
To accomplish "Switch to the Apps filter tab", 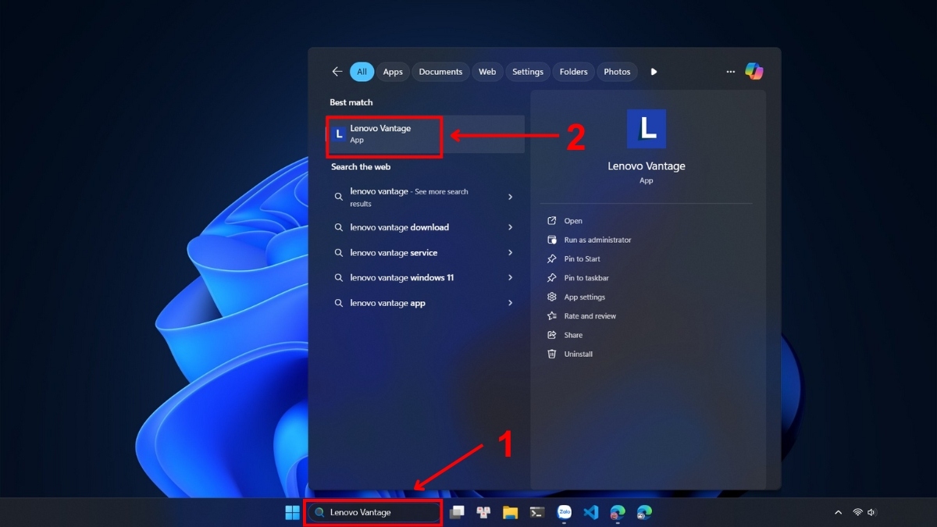I will point(393,72).
